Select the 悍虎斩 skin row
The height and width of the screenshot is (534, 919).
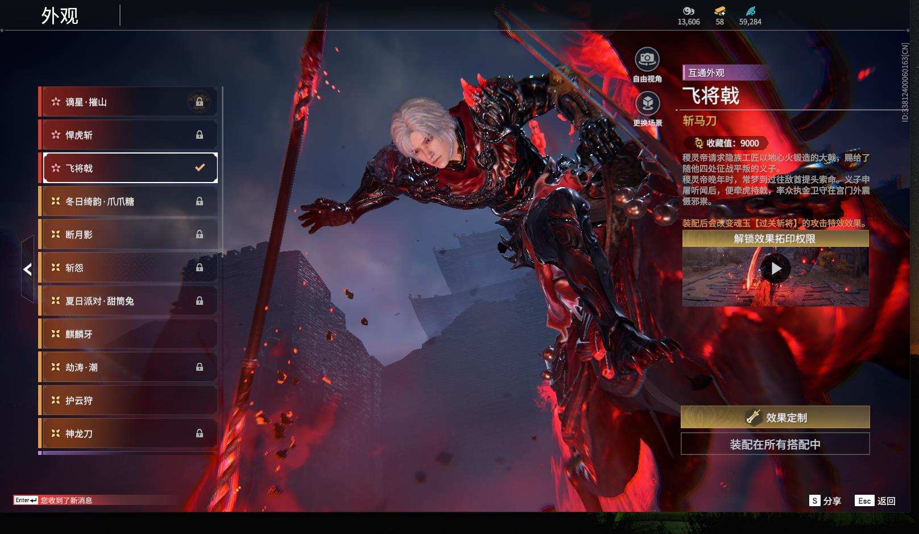[x=129, y=135]
